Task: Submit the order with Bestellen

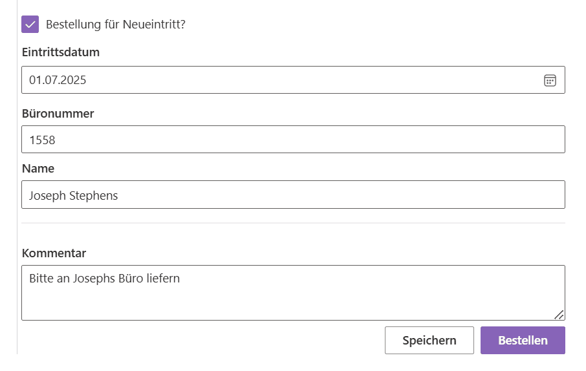Action: pyautogui.click(x=523, y=341)
